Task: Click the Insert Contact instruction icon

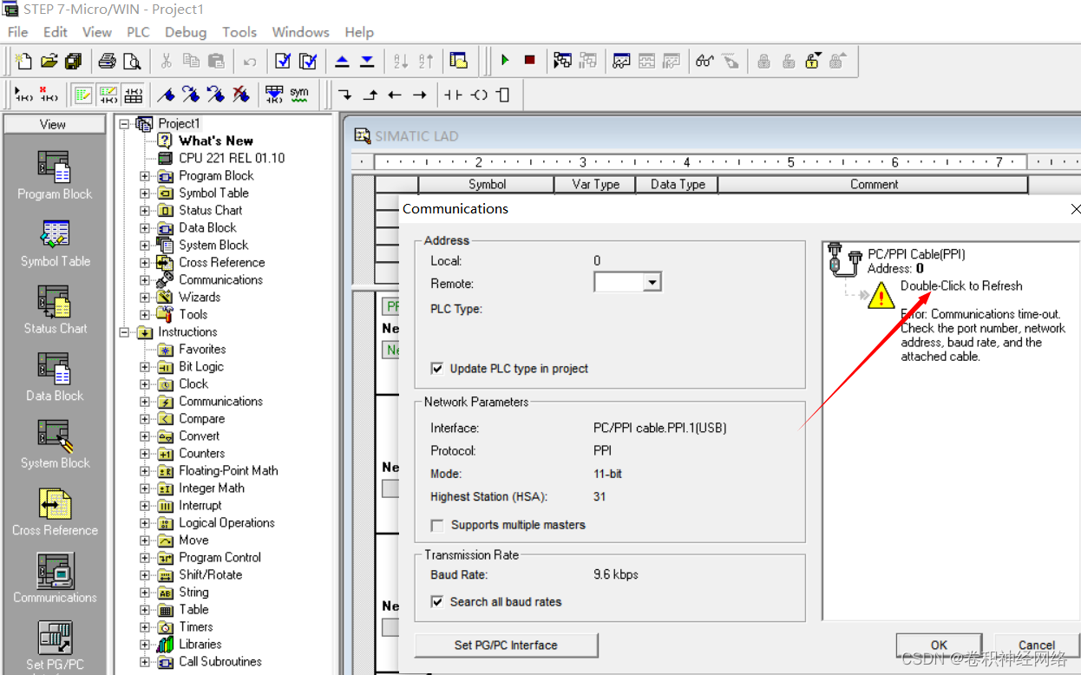Action: pos(453,95)
